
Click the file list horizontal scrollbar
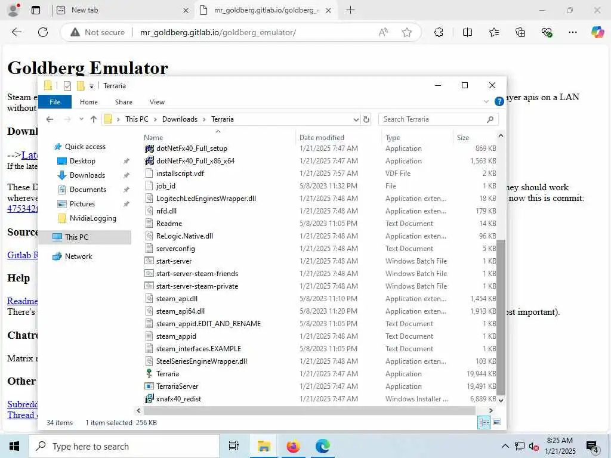310,410
